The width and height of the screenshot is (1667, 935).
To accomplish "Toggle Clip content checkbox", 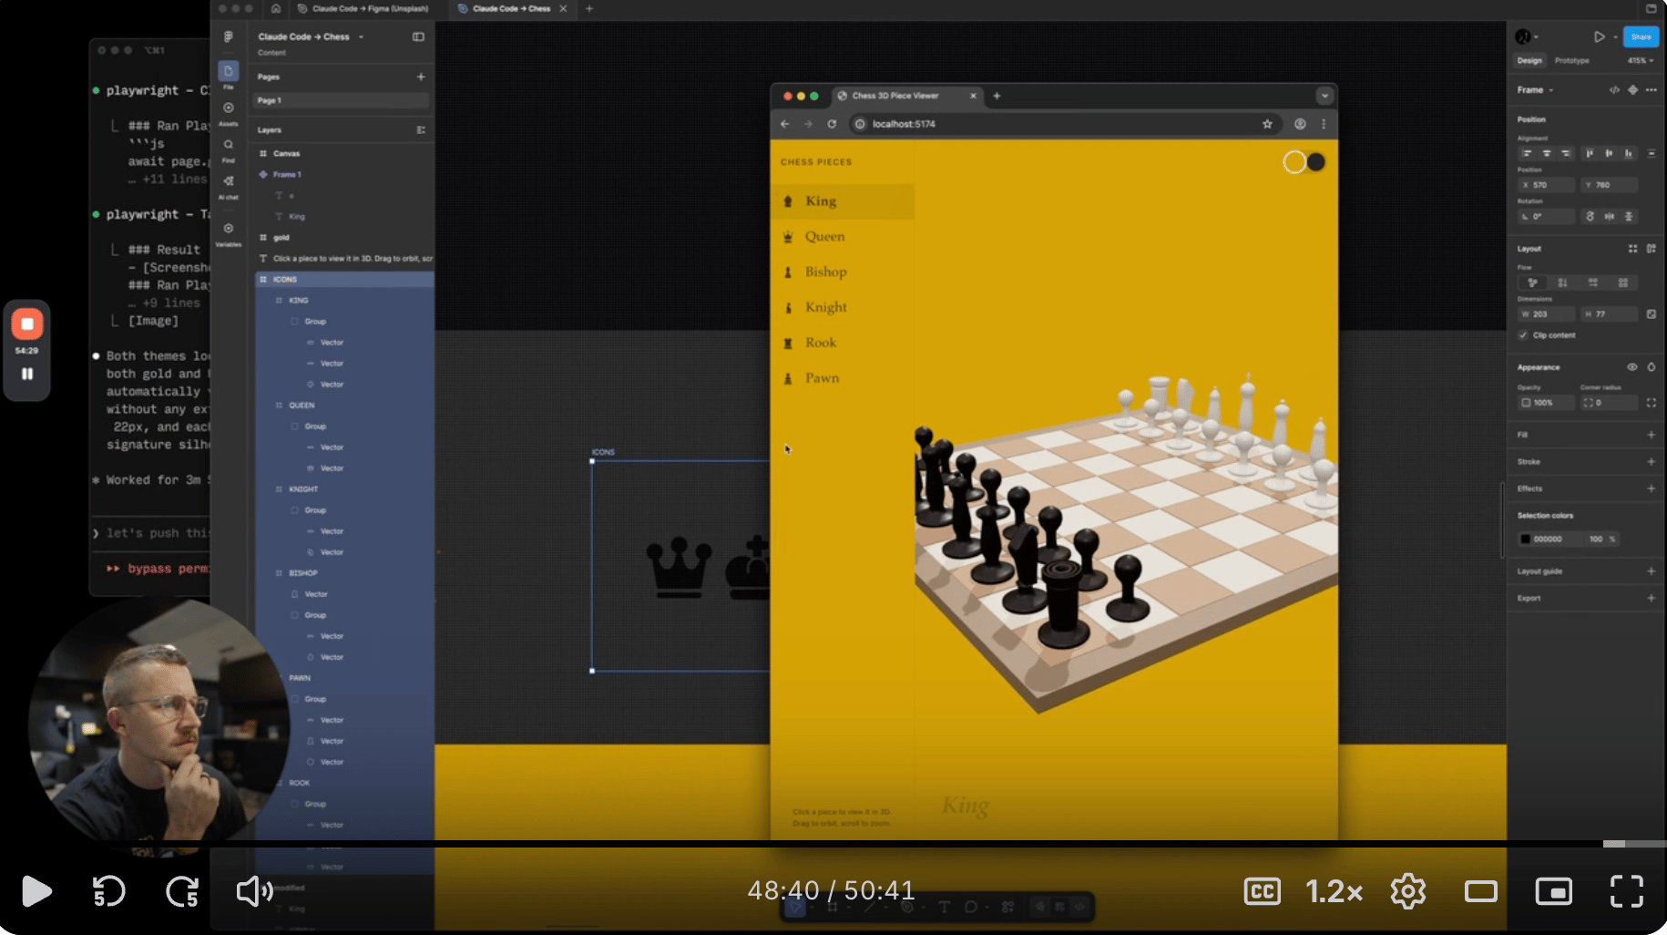I will (x=1523, y=335).
